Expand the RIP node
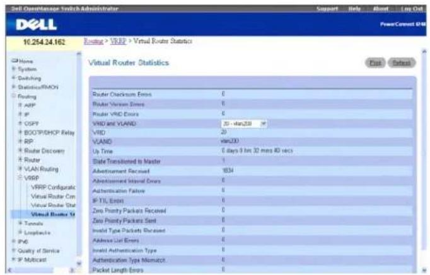Viewport: 430px width, 275px height. tap(20, 142)
